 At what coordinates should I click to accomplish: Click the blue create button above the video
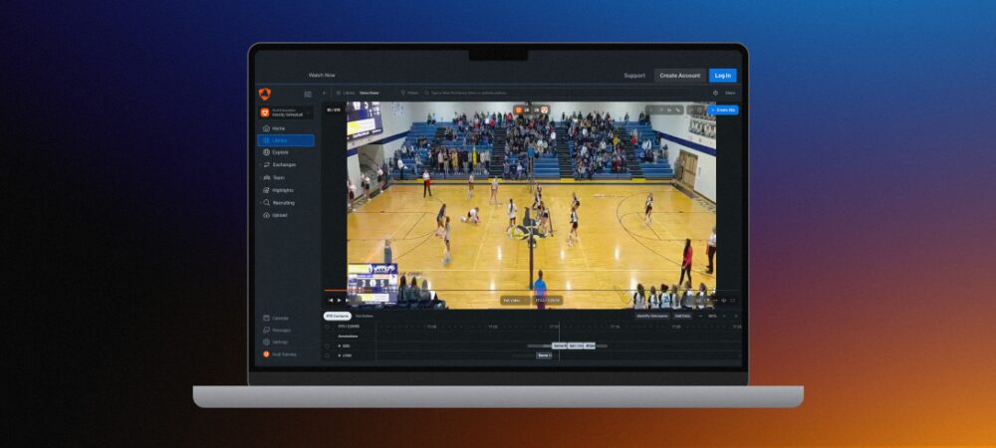pos(723,110)
